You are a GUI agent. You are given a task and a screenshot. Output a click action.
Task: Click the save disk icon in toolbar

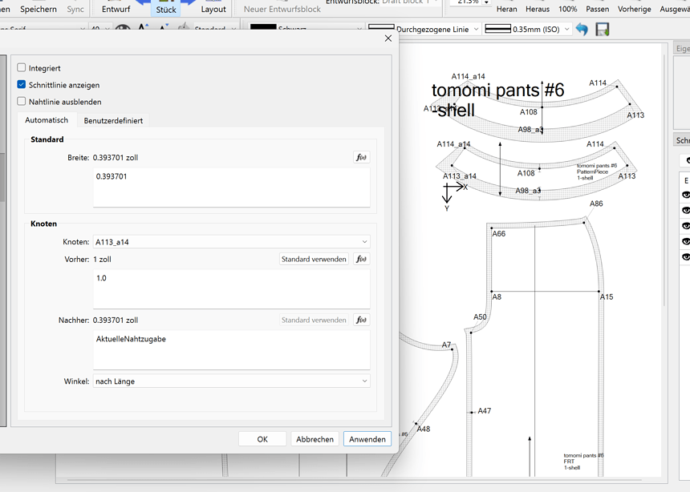click(x=602, y=30)
